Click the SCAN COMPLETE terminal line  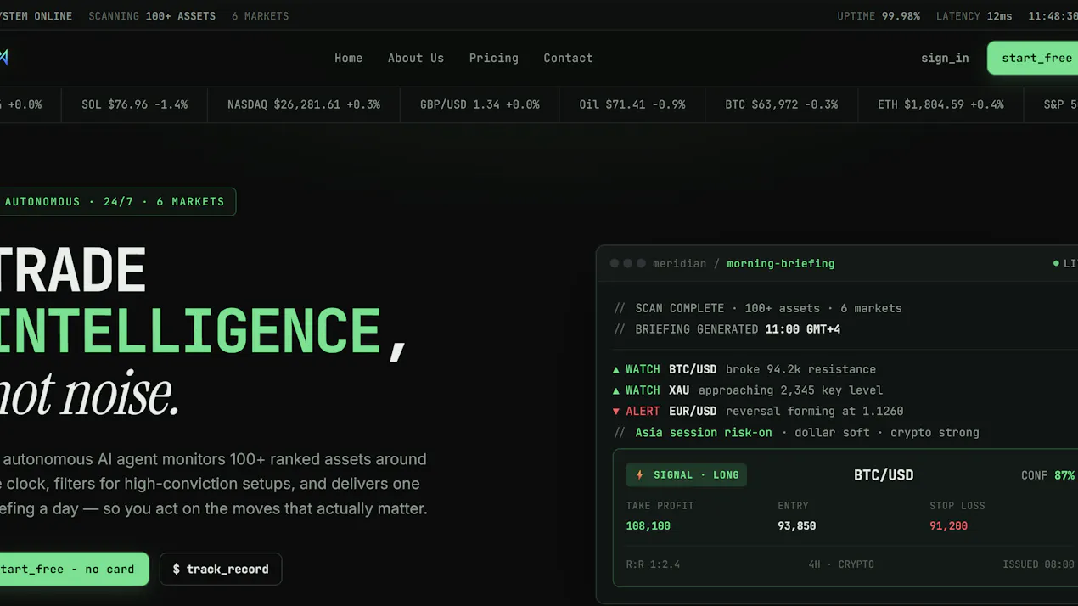pyautogui.click(x=757, y=308)
